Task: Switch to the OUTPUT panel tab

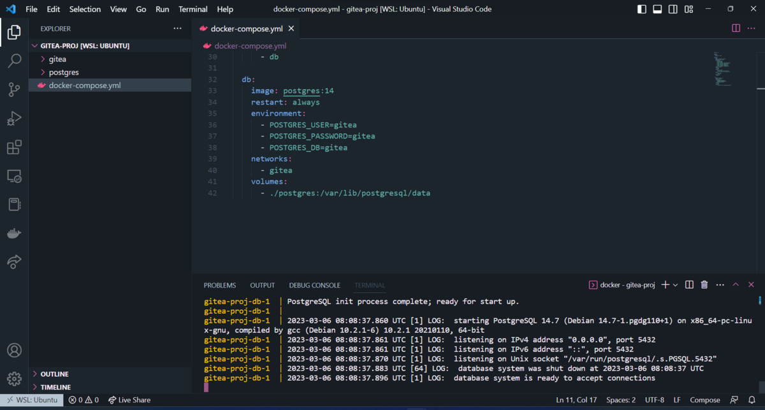Action: (262, 285)
